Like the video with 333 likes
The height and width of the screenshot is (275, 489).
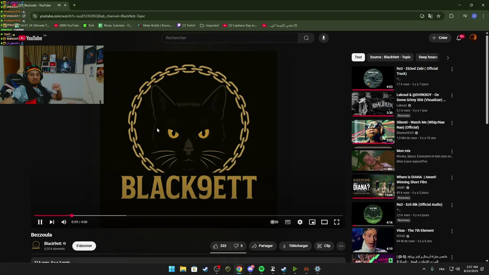tap(220, 246)
